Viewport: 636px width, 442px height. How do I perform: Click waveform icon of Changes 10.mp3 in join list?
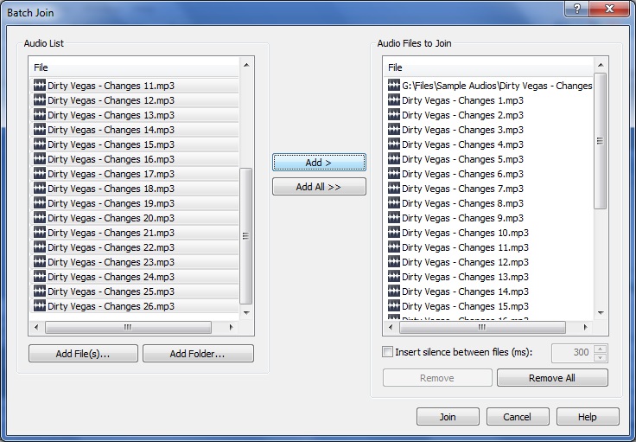(x=394, y=233)
